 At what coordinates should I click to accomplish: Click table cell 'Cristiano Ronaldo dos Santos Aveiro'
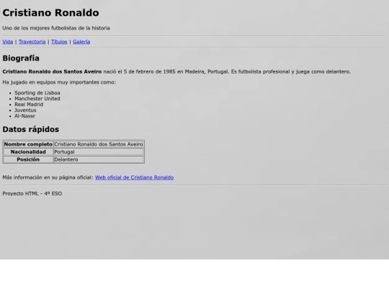tap(99, 144)
